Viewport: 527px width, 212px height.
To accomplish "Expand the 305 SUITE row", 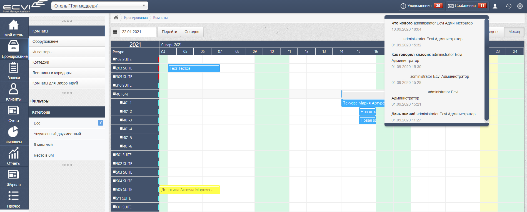I will click(x=114, y=76).
